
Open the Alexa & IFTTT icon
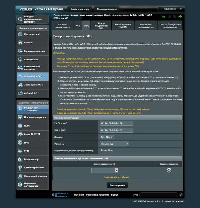point(20,134)
